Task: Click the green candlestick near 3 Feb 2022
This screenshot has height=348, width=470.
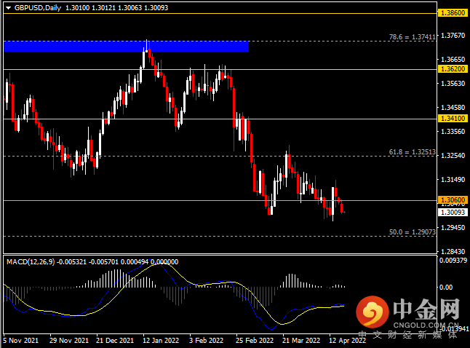Action: [x=208, y=84]
